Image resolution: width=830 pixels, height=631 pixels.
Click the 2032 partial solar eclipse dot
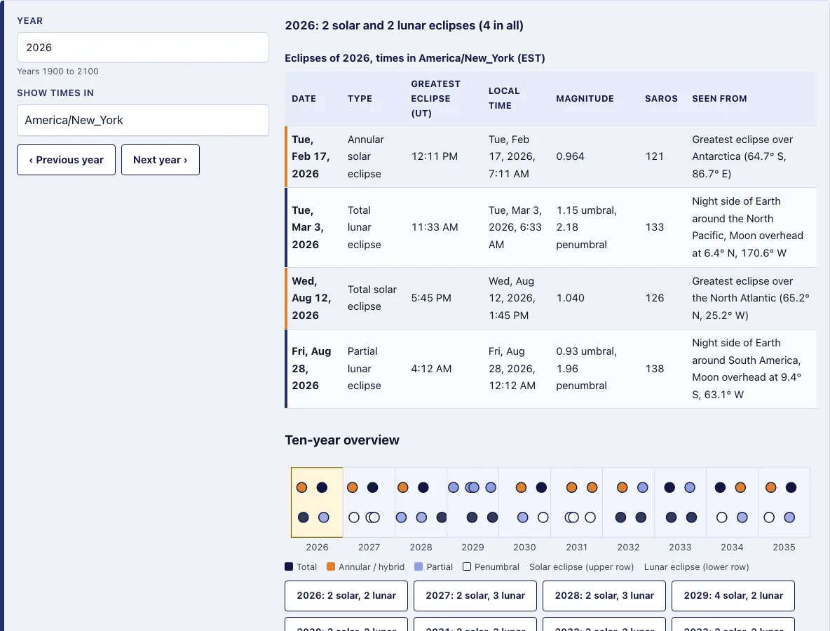(x=643, y=487)
